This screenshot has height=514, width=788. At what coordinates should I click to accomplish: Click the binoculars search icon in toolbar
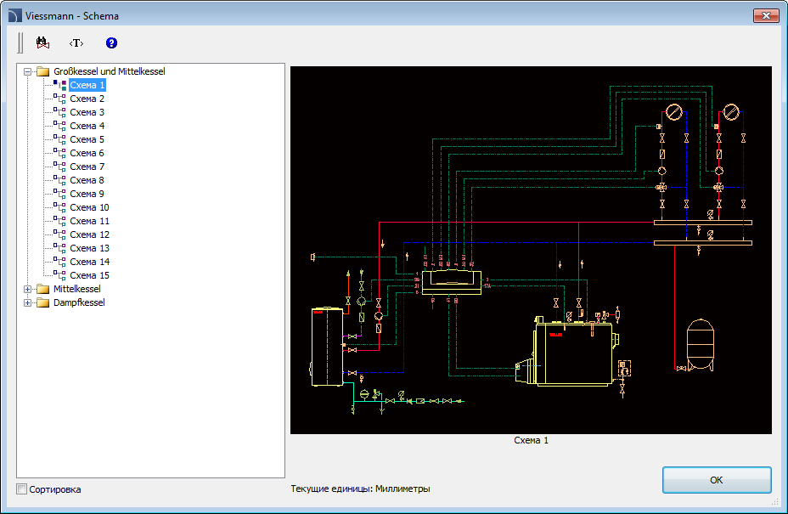click(42, 42)
